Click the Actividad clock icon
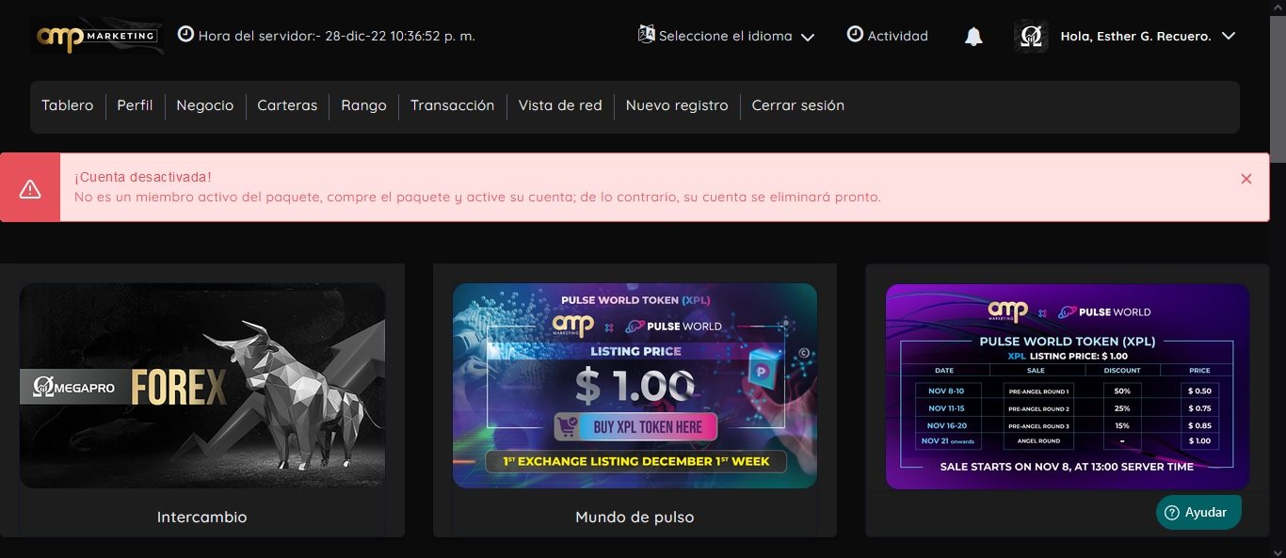This screenshot has width=1286, height=558. tap(855, 35)
